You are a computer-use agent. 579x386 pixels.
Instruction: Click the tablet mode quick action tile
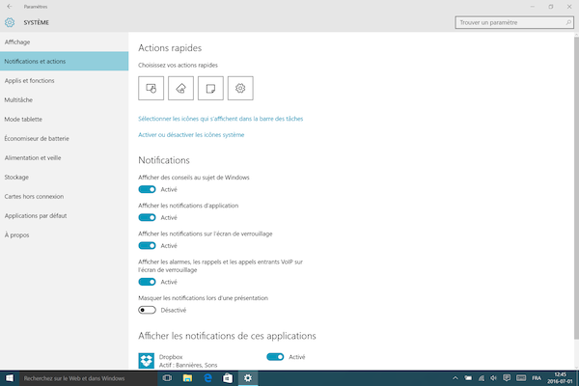pyautogui.click(x=152, y=88)
